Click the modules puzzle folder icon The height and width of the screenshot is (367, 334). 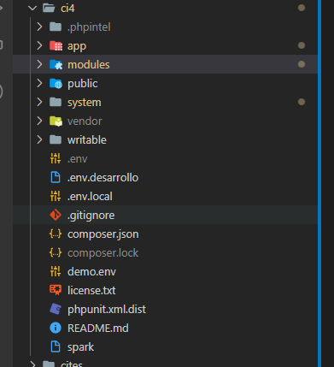click(56, 64)
